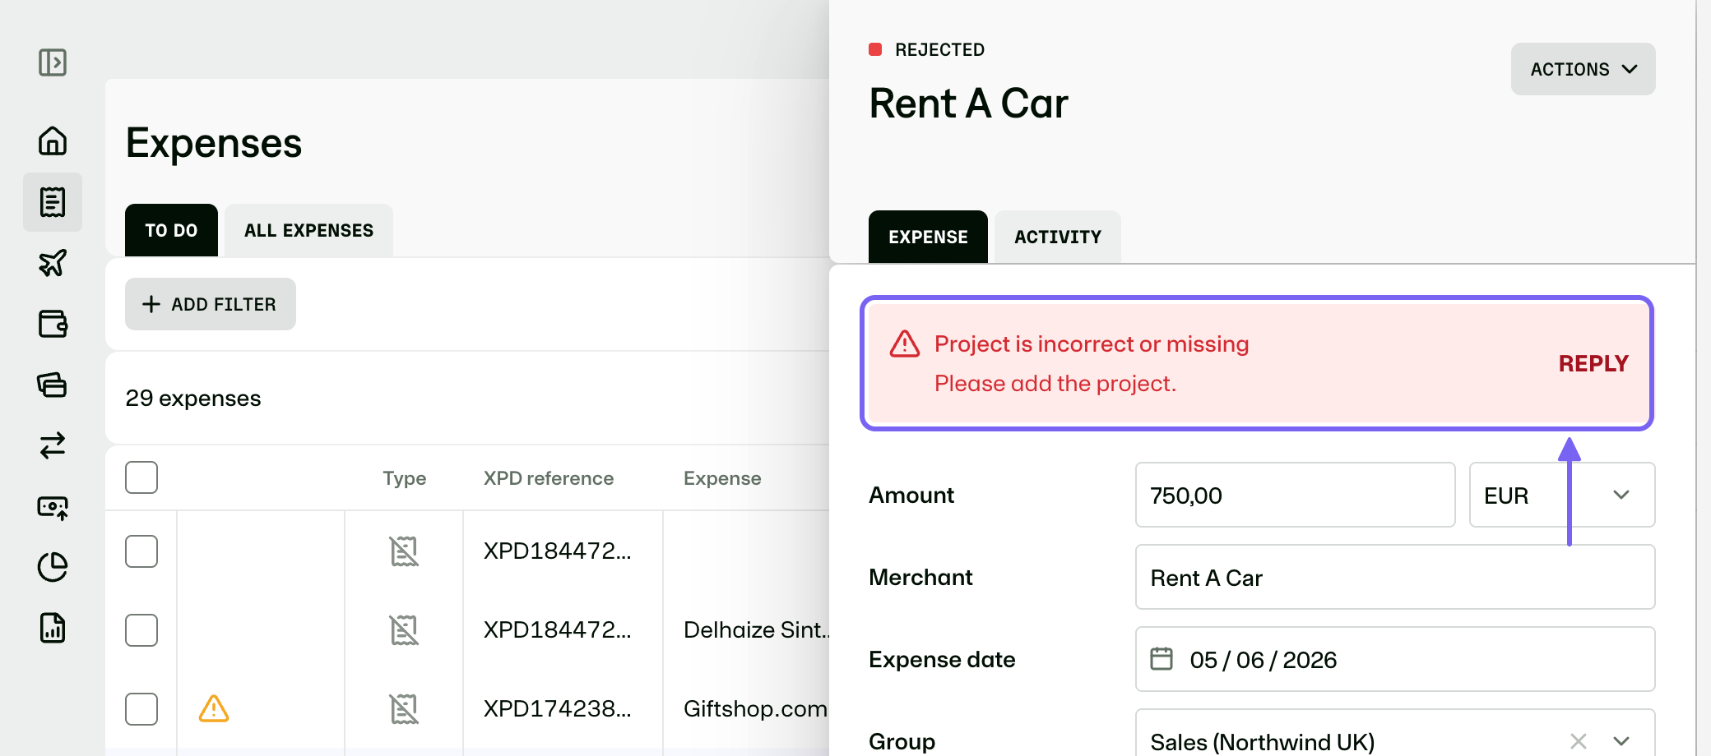Open the Delhaize Sint.. expense cell
Viewport: 1711px width, 756px height.
(756, 630)
